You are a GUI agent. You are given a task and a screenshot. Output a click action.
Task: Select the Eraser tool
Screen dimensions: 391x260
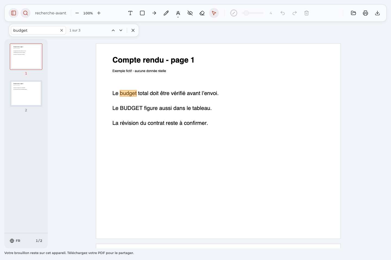coord(202,13)
